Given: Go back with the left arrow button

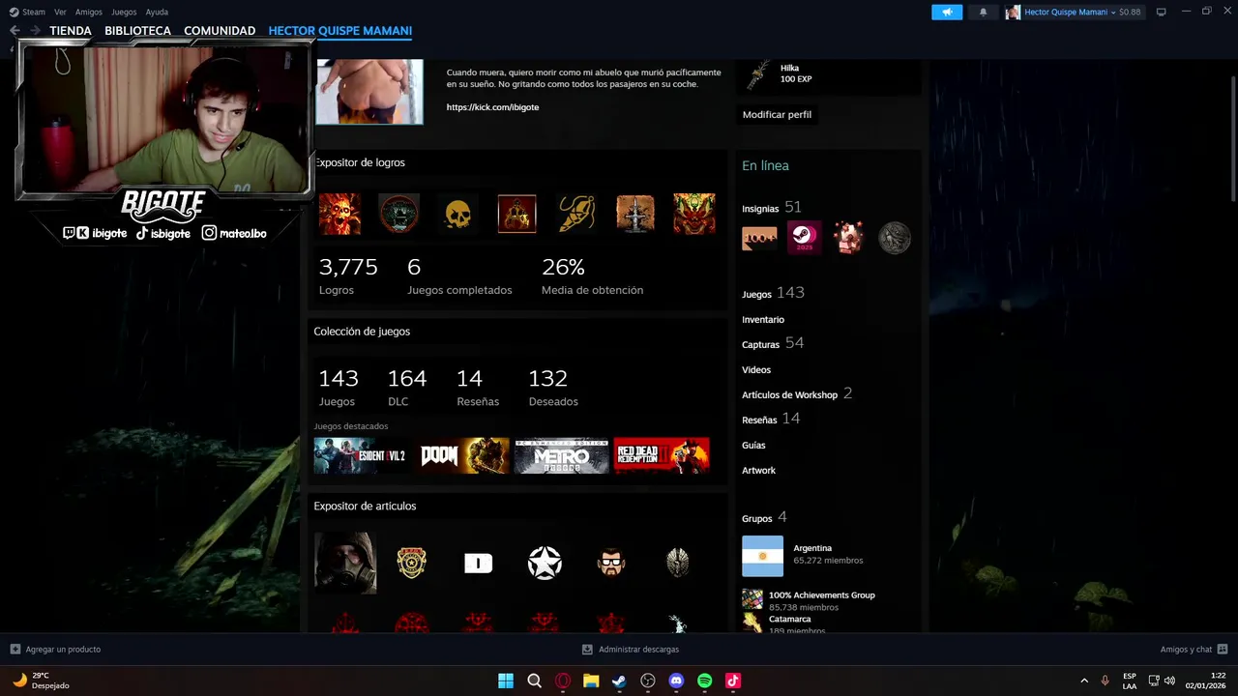Looking at the screenshot, I should (x=15, y=31).
